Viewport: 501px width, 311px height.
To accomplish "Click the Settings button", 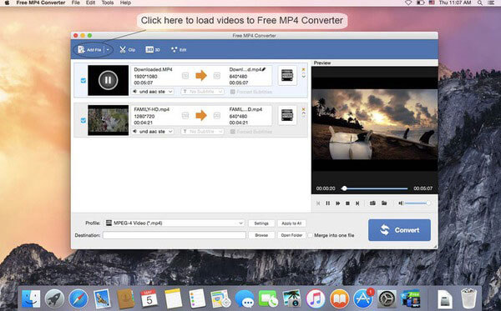I will point(261,223).
